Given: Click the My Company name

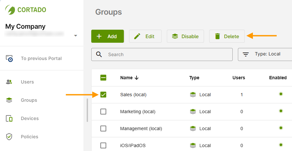Looking at the screenshot, I should coord(25,26).
